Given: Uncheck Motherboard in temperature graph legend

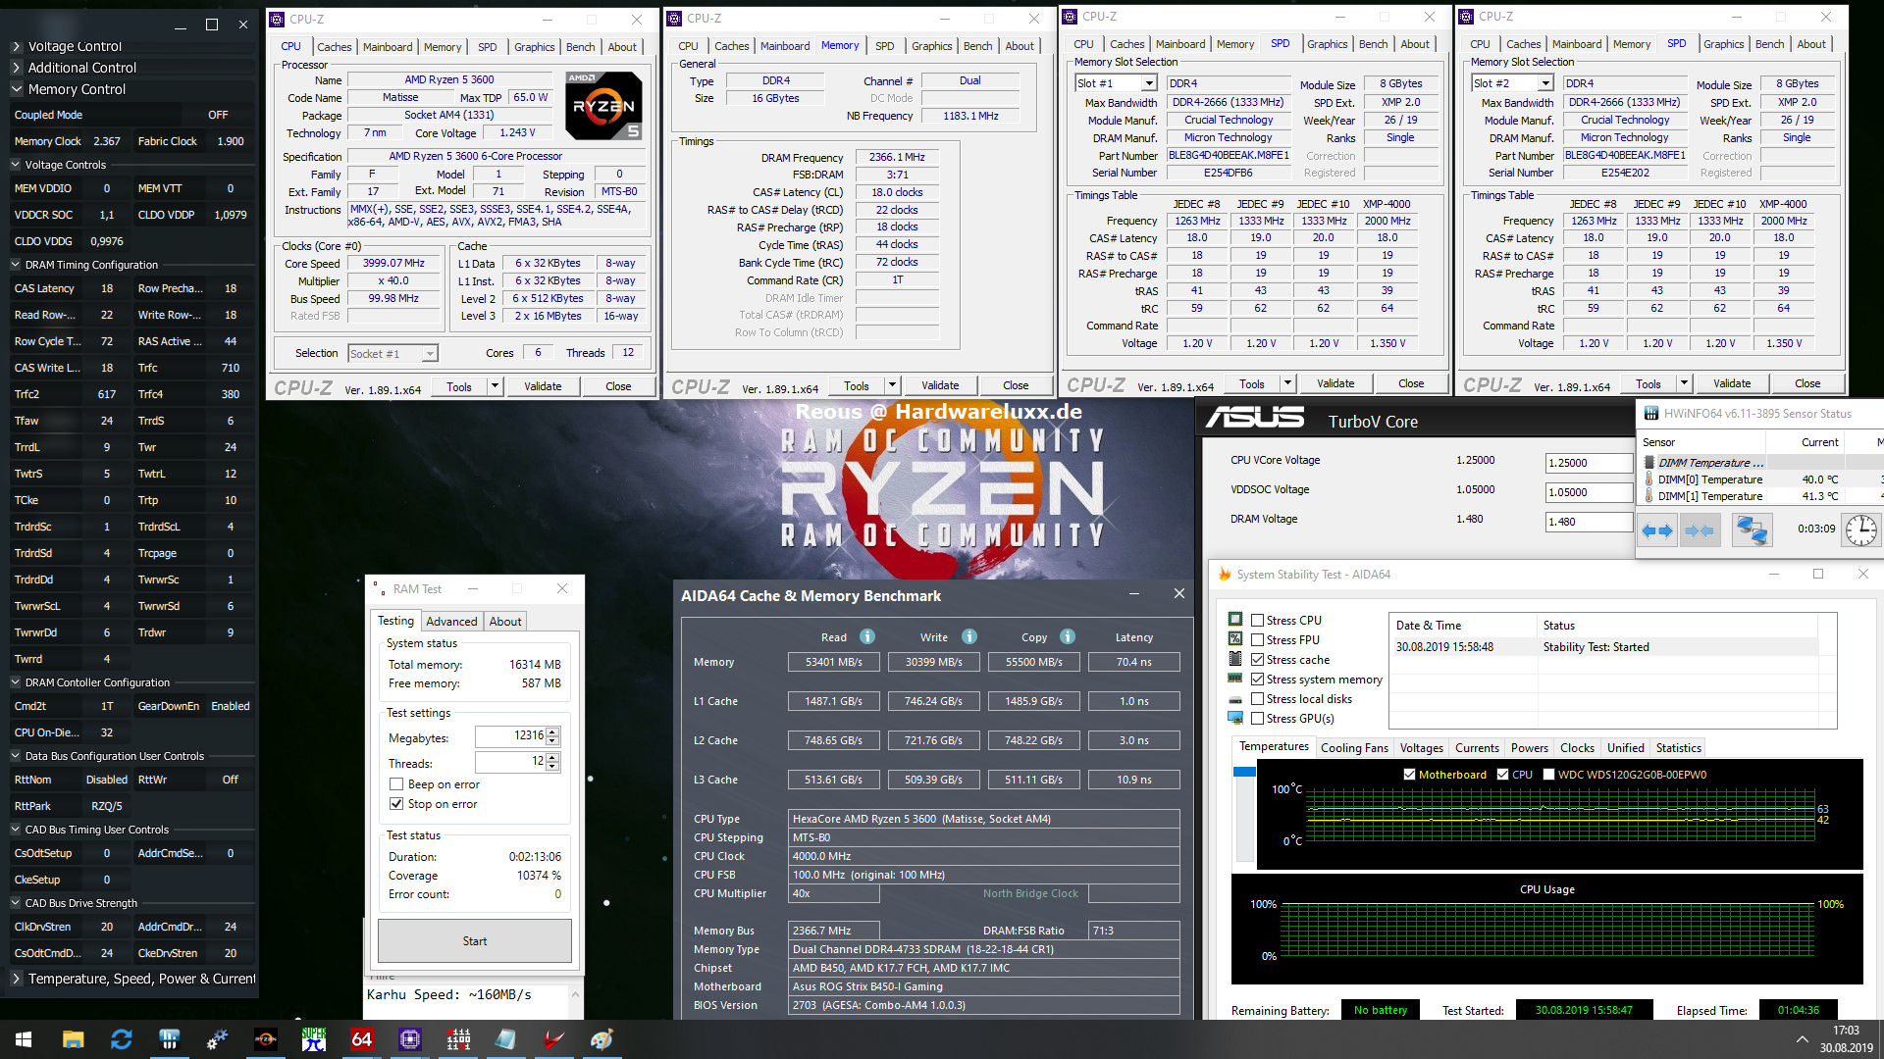Looking at the screenshot, I should click(x=1409, y=774).
